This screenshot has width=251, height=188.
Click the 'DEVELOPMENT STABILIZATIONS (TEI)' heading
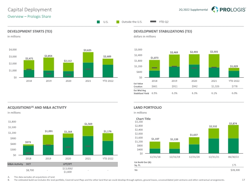pos(163,31)
